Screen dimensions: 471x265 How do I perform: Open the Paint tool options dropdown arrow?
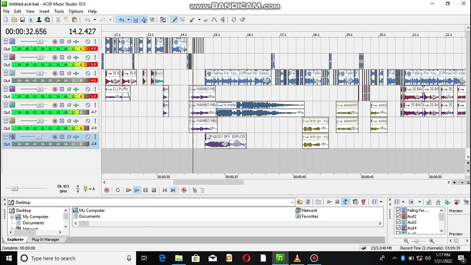tap(199, 20)
